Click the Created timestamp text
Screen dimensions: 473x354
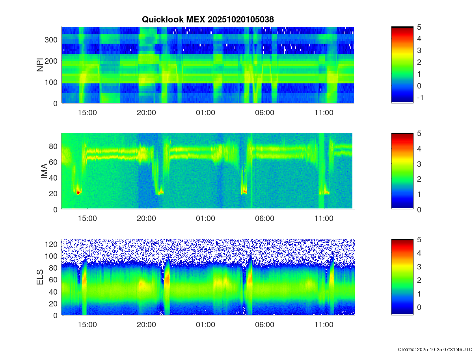tap(435, 349)
